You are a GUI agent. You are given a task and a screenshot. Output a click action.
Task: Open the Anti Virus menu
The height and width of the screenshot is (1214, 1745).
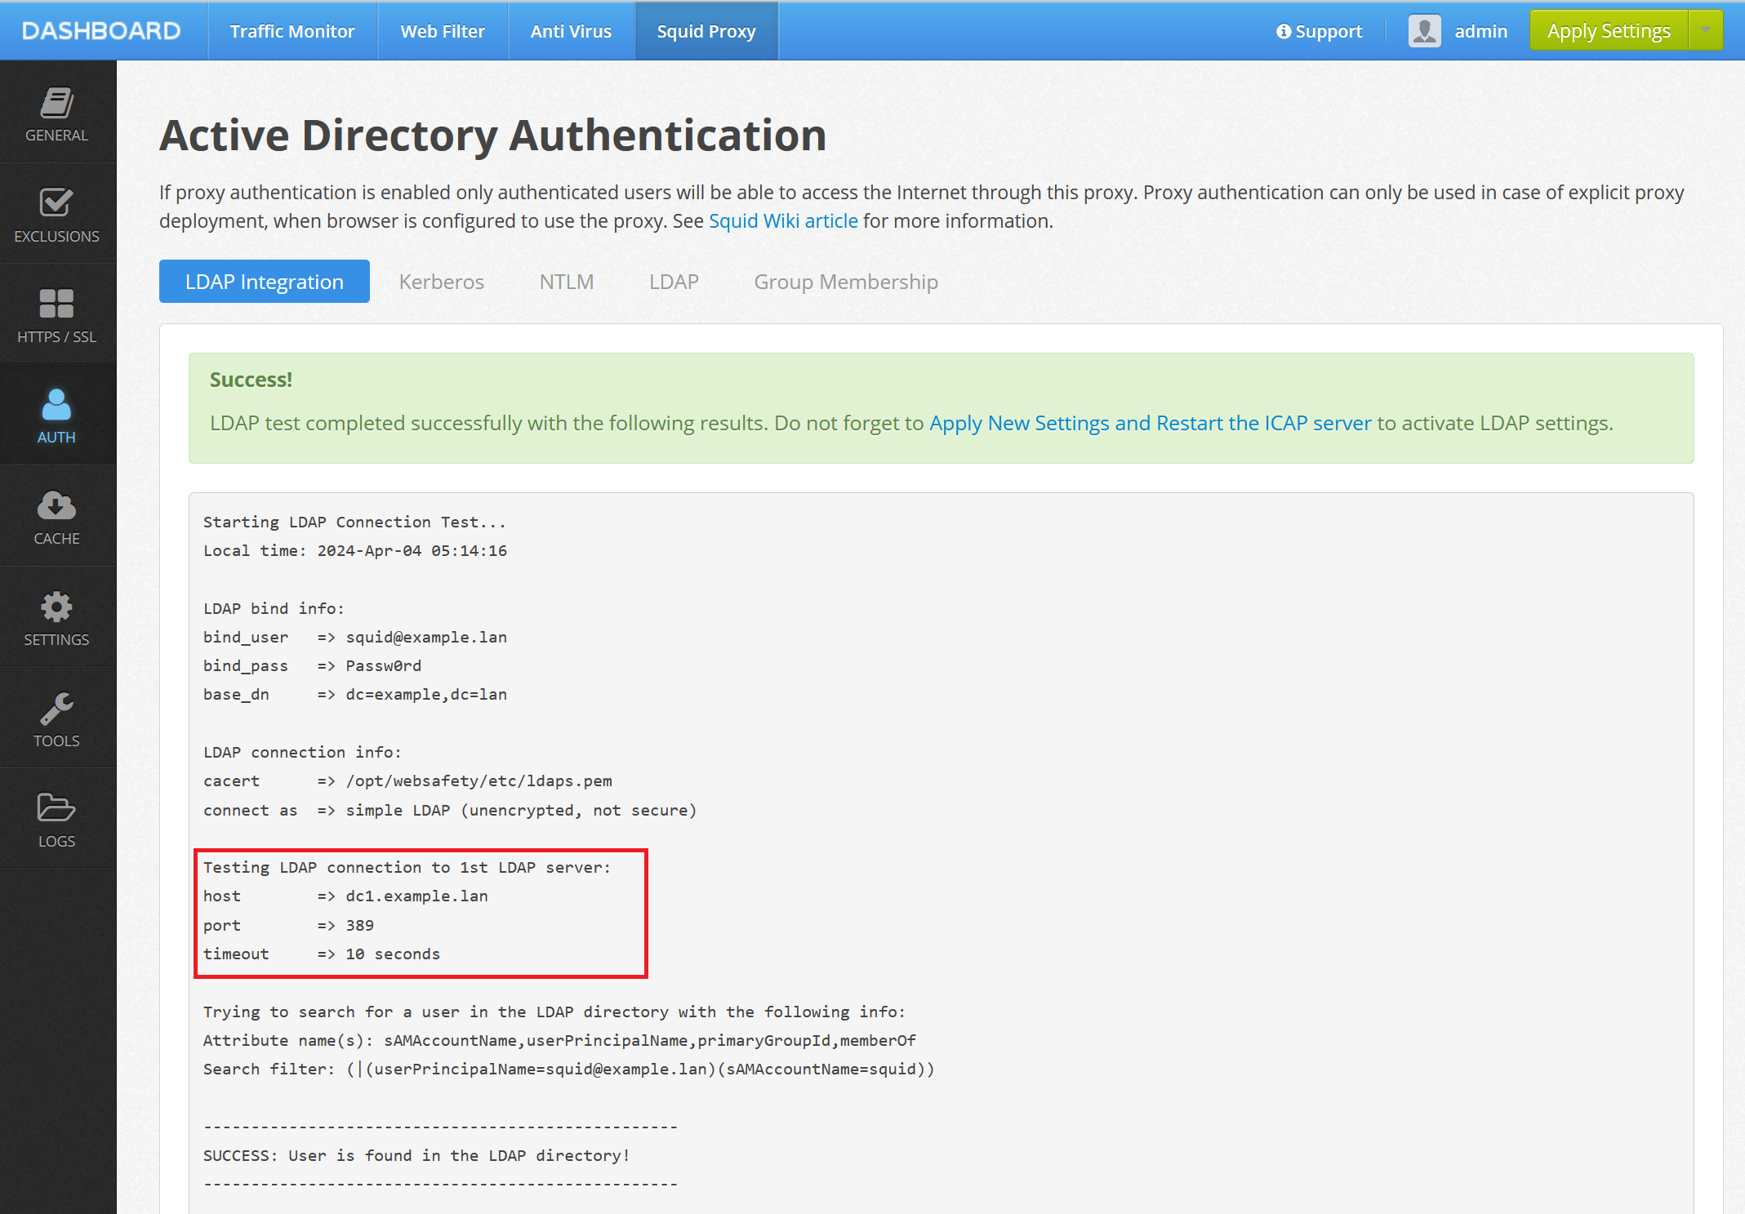click(571, 31)
